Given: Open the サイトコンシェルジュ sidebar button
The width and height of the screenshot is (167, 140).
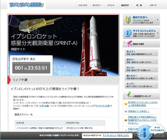Looking at the screenshot, I should [x=141, y=33].
